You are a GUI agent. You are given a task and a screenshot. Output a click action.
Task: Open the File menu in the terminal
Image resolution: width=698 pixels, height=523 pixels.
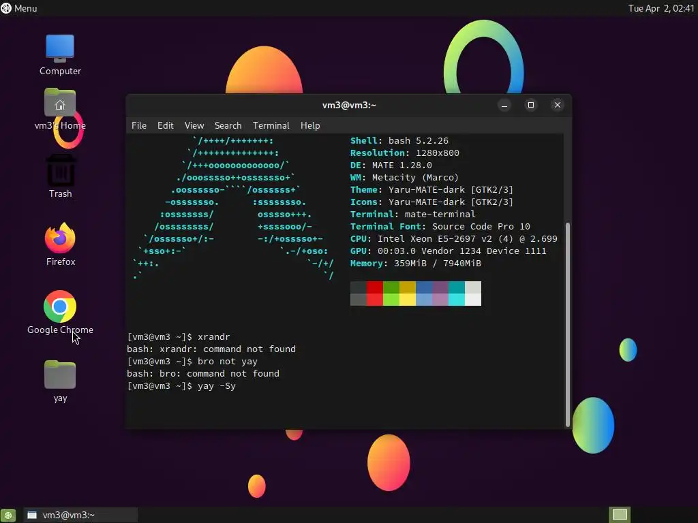tap(139, 125)
